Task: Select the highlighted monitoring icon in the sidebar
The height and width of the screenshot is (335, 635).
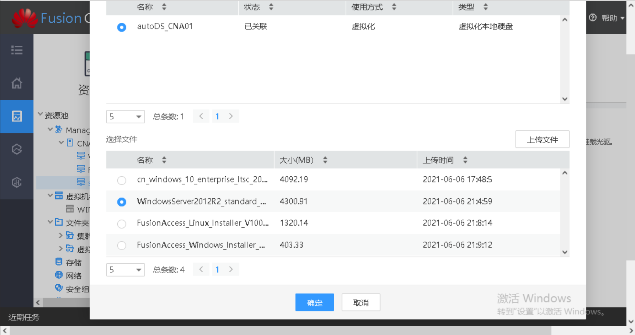Action: [x=17, y=116]
